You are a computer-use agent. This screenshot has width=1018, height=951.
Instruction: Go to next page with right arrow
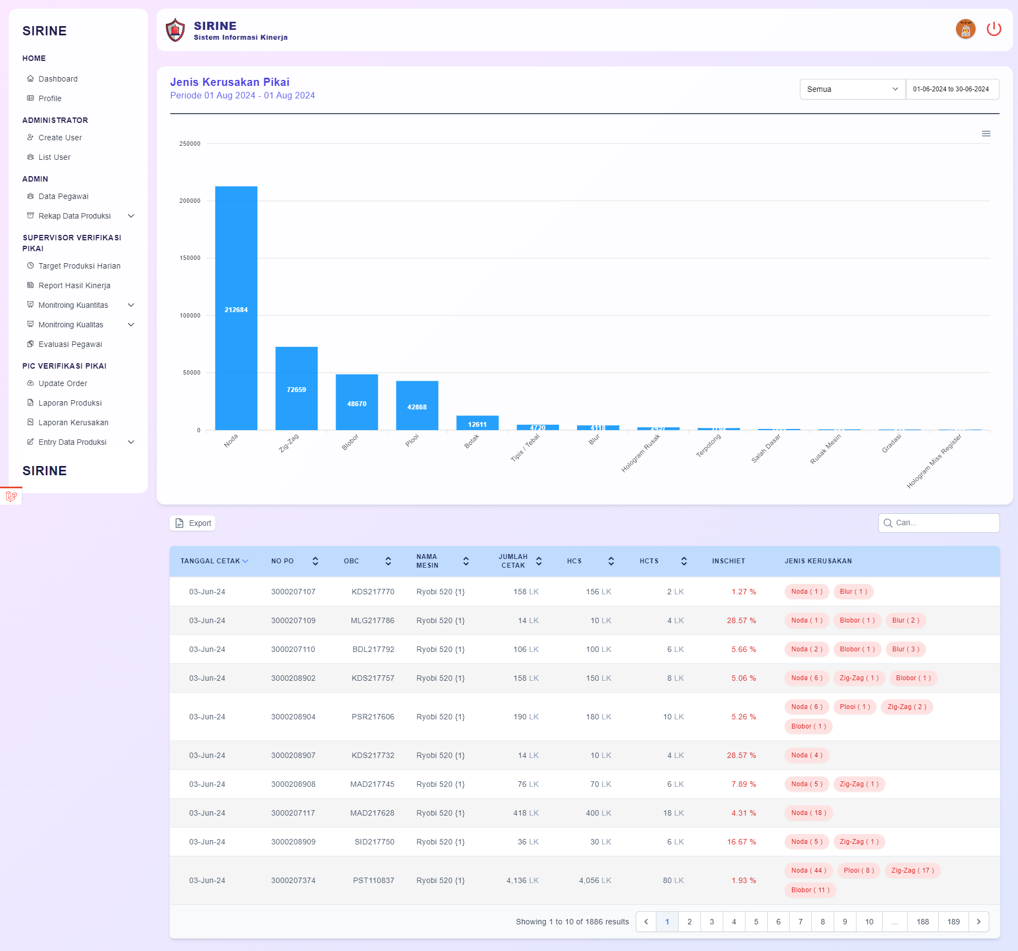[x=978, y=922]
